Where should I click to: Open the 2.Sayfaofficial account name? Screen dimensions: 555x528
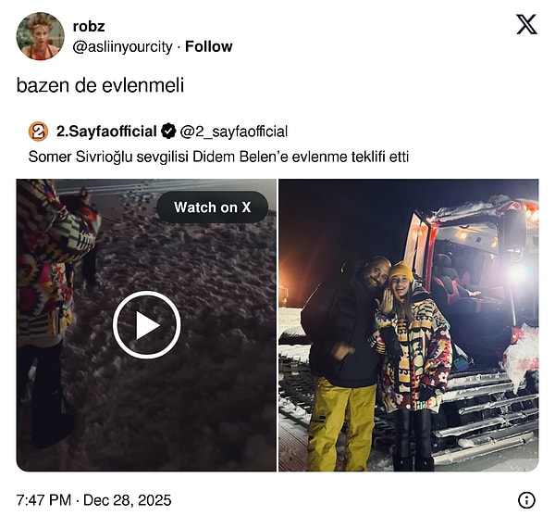click(x=106, y=131)
